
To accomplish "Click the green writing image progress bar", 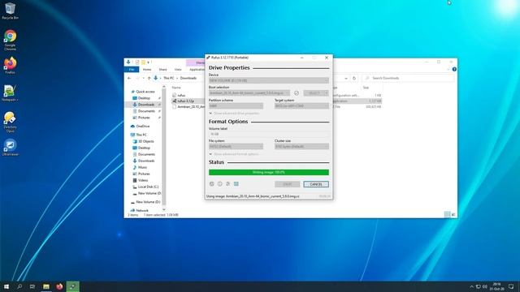I will pos(269,172).
